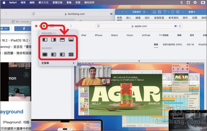207x131 pixels.
Task: Share the techbang article on Facebook
Action: pos(23,29)
